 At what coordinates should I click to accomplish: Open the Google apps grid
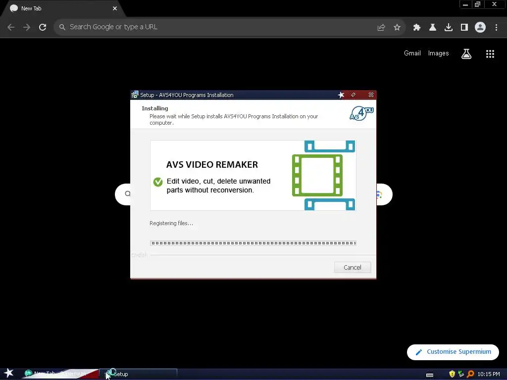490,54
